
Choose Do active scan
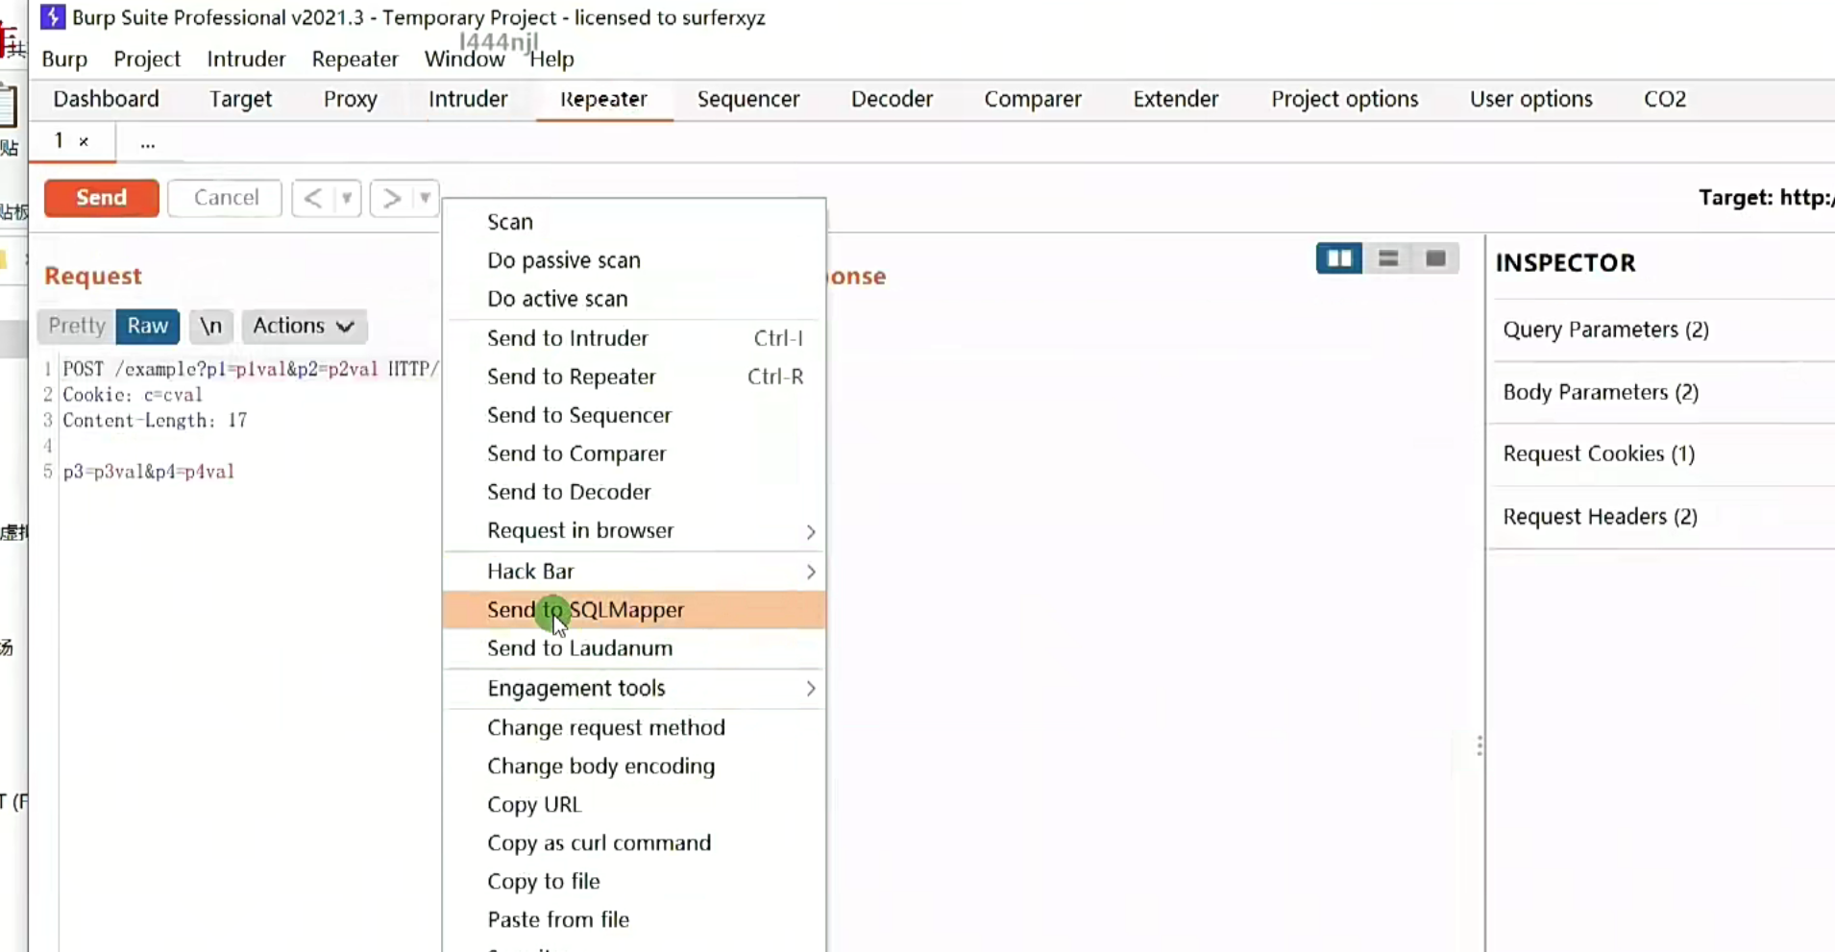(x=634, y=299)
